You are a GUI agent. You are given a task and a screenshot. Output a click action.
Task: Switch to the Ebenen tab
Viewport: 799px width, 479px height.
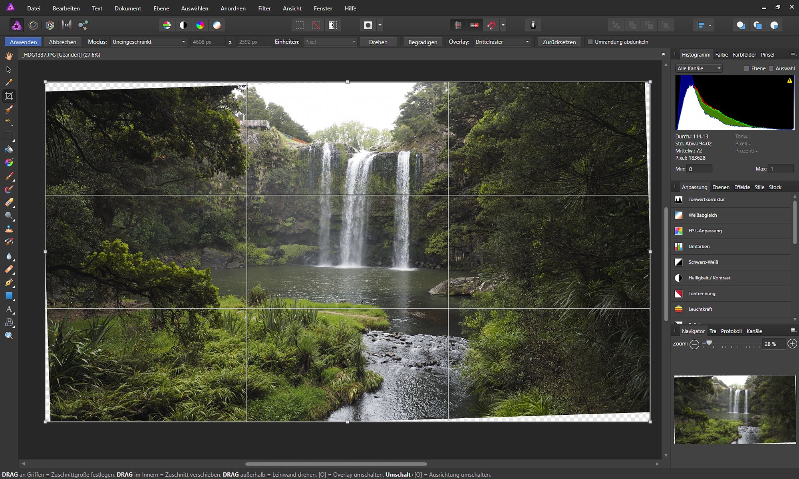721,187
